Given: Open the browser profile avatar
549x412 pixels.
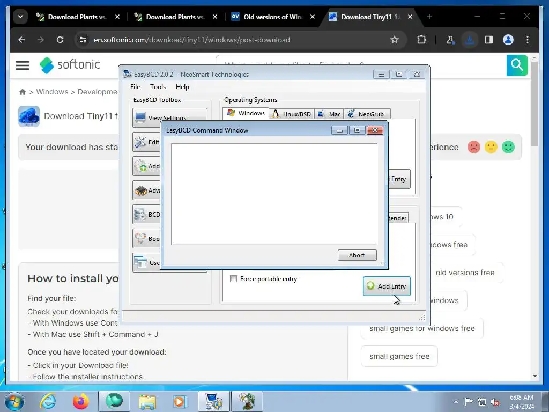Looking at the screenshot, I should coord(508,40).
